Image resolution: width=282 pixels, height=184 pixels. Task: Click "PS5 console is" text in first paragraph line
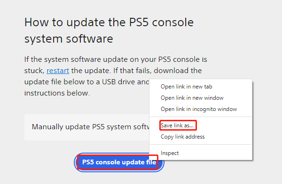tap(182, 59)
